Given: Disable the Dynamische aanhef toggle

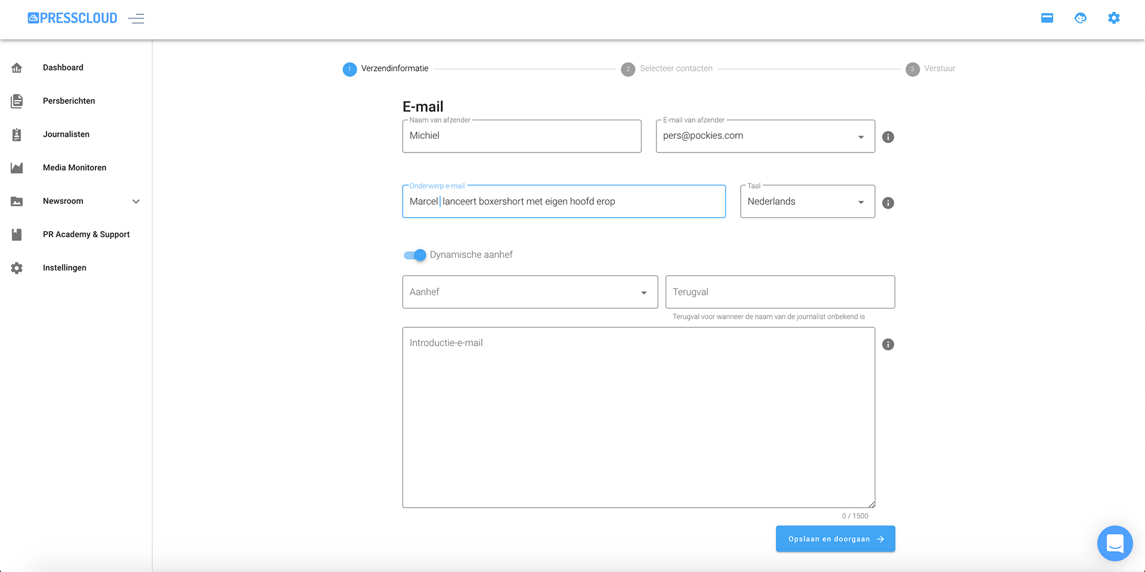Looking at the screenshot, I should point(415,255).
